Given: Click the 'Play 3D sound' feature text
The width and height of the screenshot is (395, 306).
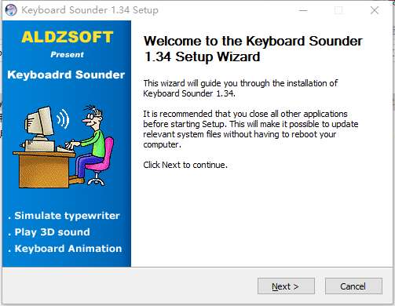Looking at the screenshot, I should (x=52, y=232).
